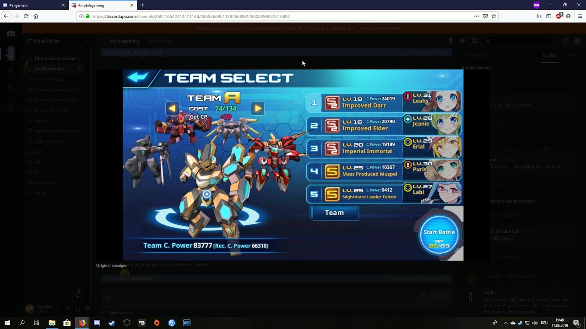Show hidden system tray icons
This screenshot has height=329, width=586.
point(505,323)
